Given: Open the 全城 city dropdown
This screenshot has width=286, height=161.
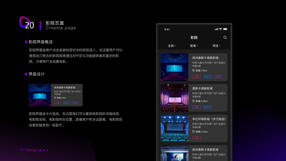Looking at the screenshot, I should (172, 46).
